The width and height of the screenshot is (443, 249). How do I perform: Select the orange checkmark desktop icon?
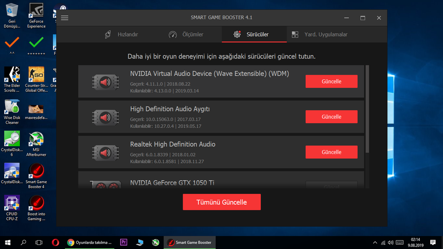click(x=12, y=45)
